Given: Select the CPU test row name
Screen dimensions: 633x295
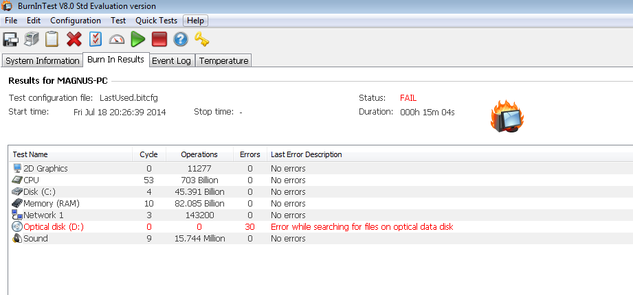Looking at the screenshot, I should click(x=31, y=180).
